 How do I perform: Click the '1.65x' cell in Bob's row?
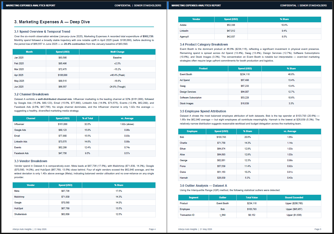(x=290, y=137)
